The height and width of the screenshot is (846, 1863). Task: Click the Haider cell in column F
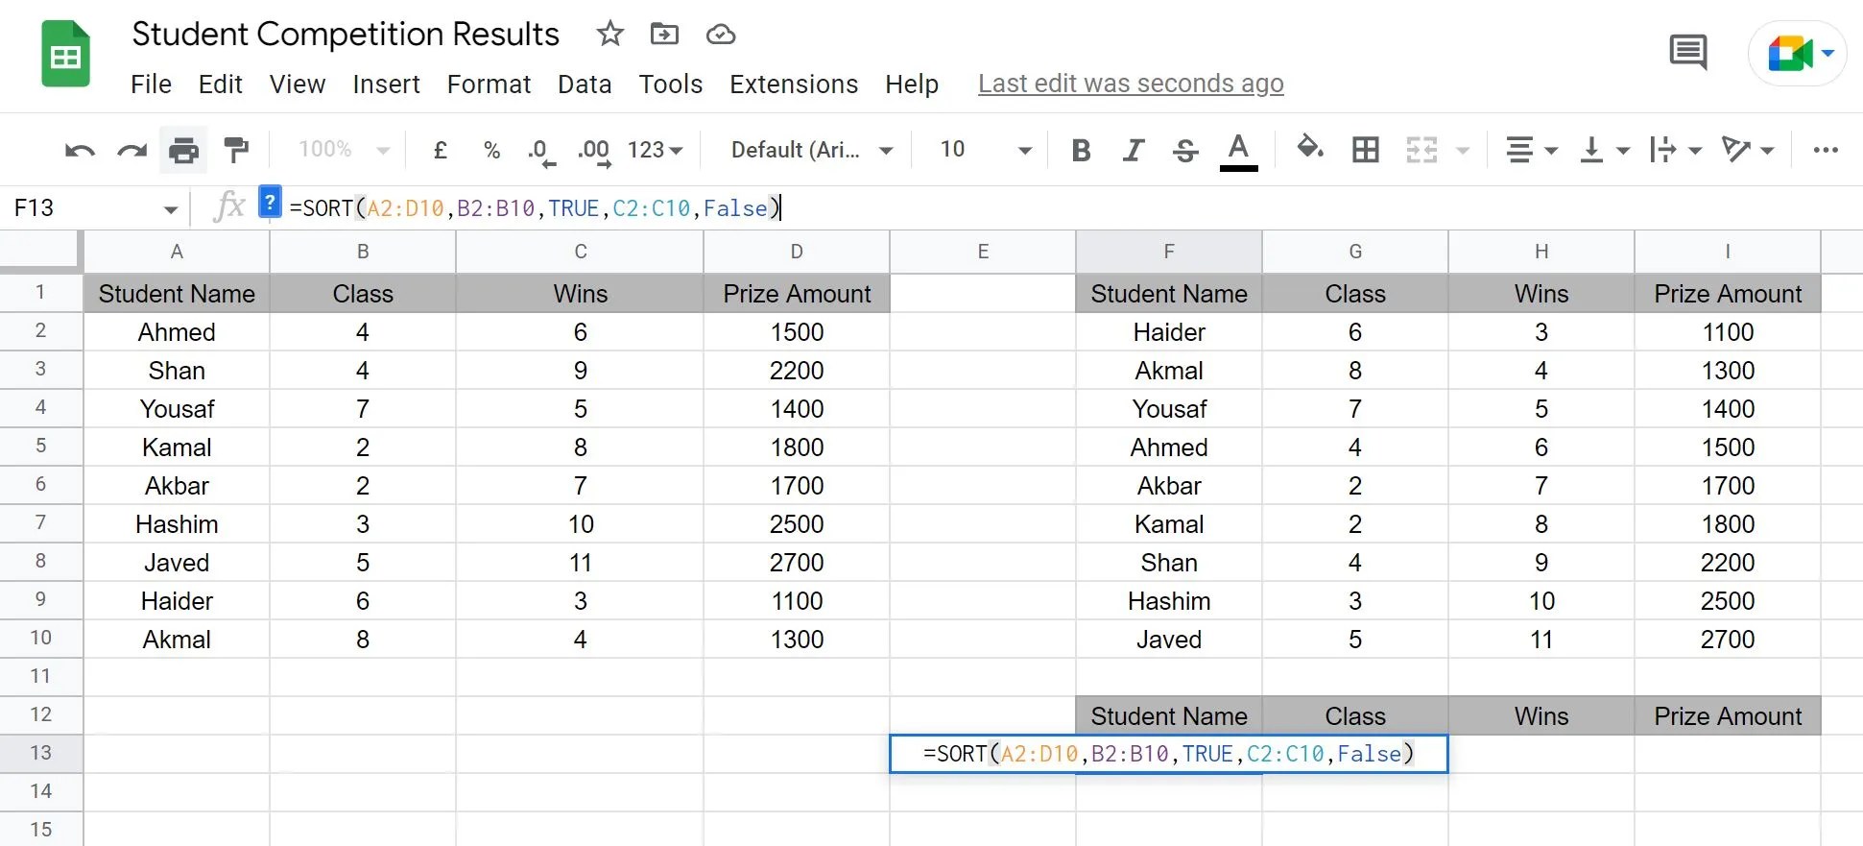coord(1169,332)
